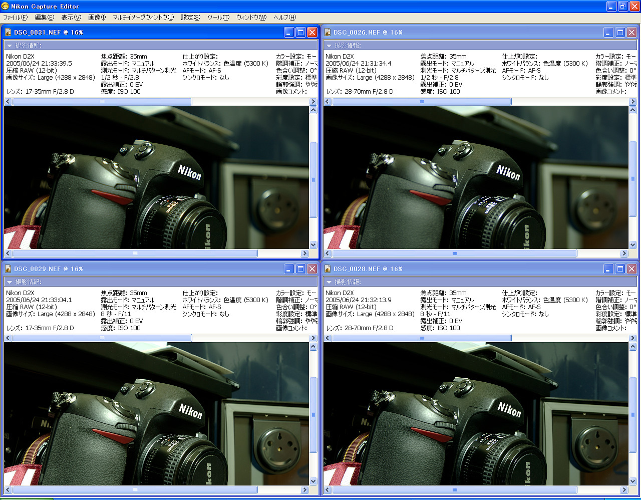
Task: Open the ウィンドウ(W) menu
Action: click(x=251, y=18)
